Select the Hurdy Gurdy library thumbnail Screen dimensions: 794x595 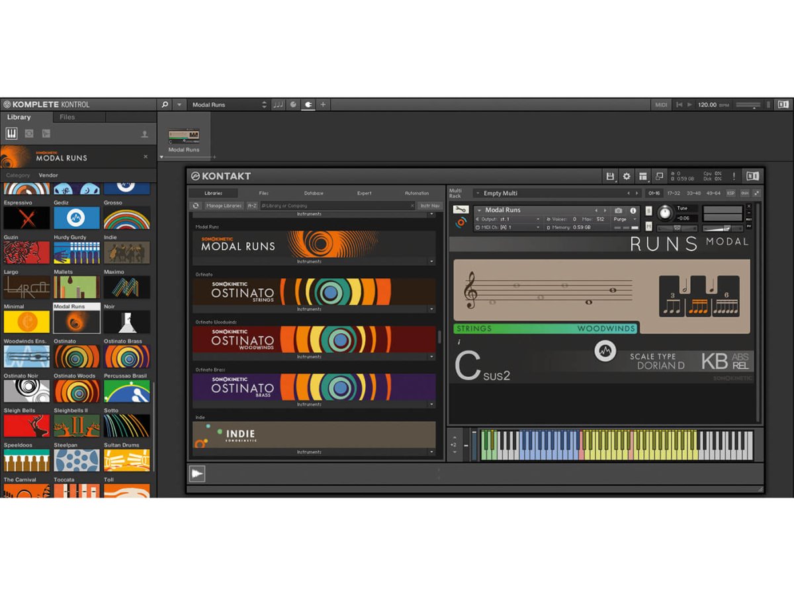click(x=77, y=253)
